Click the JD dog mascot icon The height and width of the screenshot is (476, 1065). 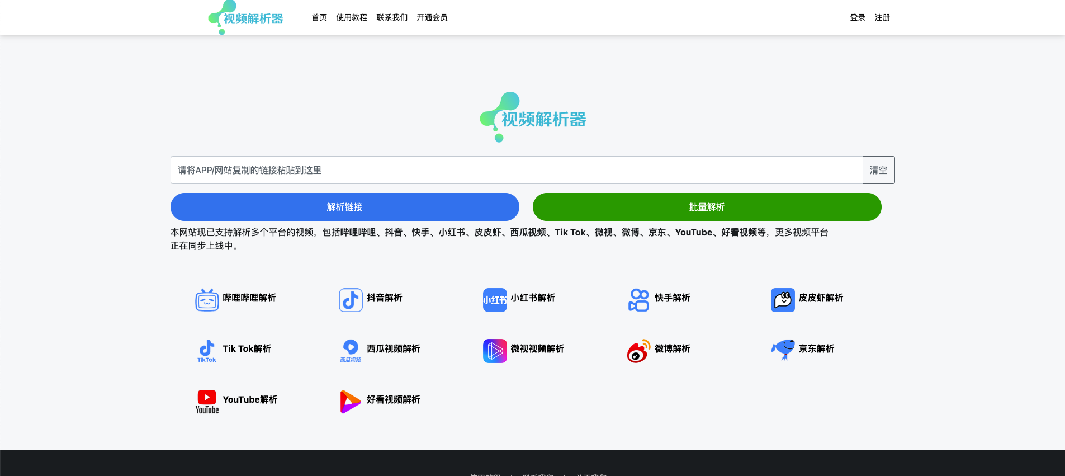[x=783, y=351]
